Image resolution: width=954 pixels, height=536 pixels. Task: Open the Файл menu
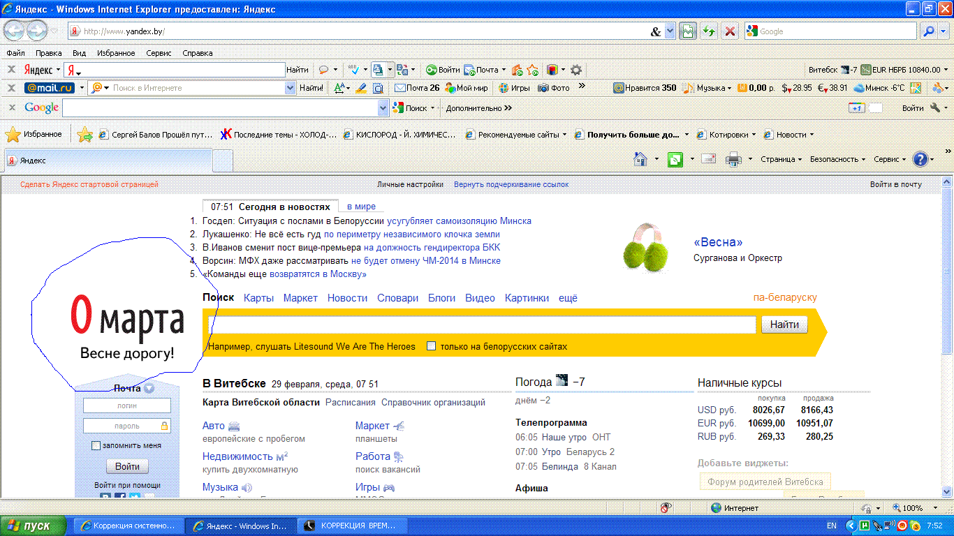[x=15, y=53]
